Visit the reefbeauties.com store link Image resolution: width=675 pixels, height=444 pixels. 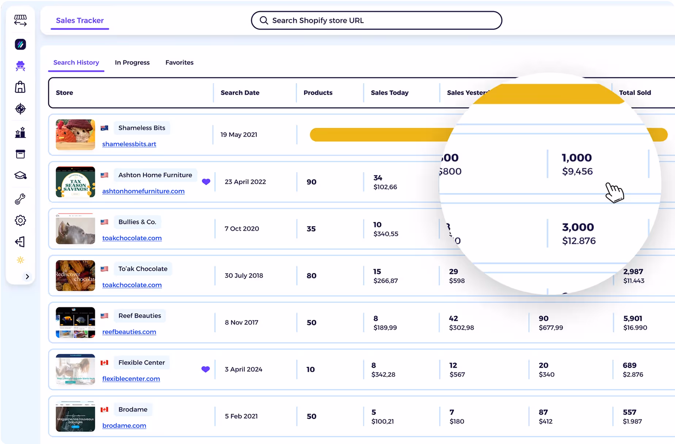click(x=129, y=332)
